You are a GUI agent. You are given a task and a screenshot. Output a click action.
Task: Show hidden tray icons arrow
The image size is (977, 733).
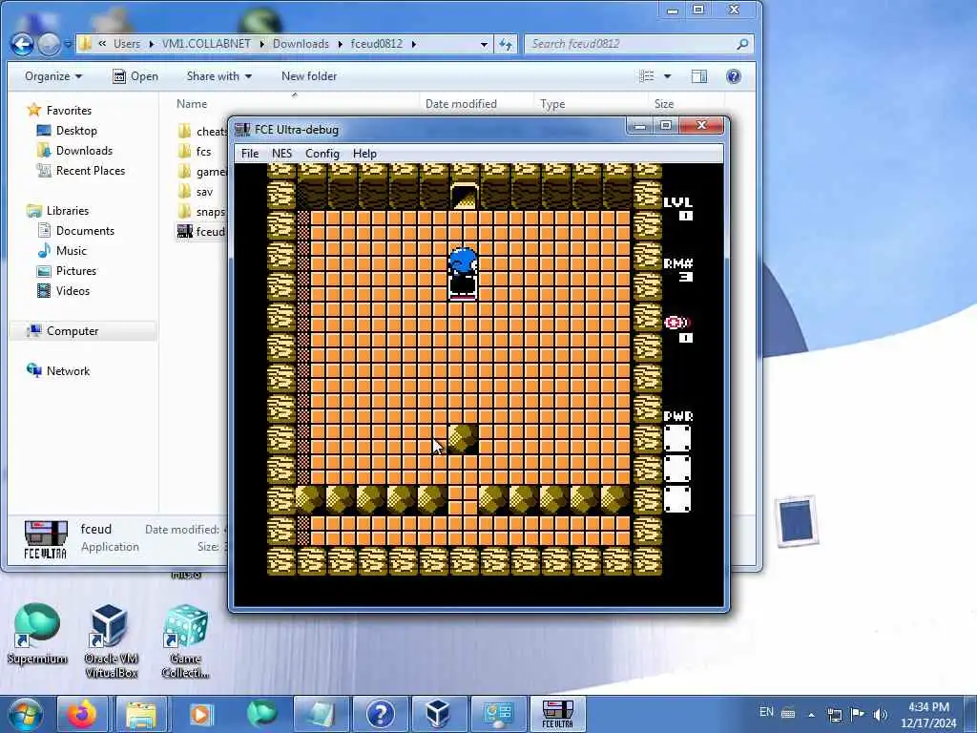pyautogui.click(x=811, y=714)
